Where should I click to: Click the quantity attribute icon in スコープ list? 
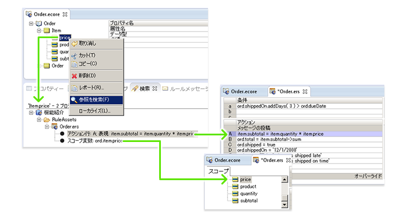235,194
